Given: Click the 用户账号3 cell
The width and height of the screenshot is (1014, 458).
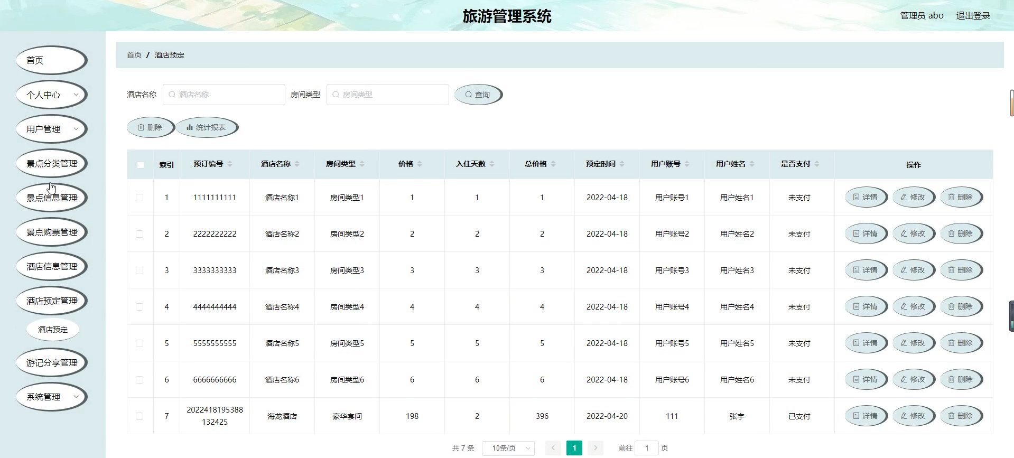Looking at the screenshot, I should pos(672,270).
